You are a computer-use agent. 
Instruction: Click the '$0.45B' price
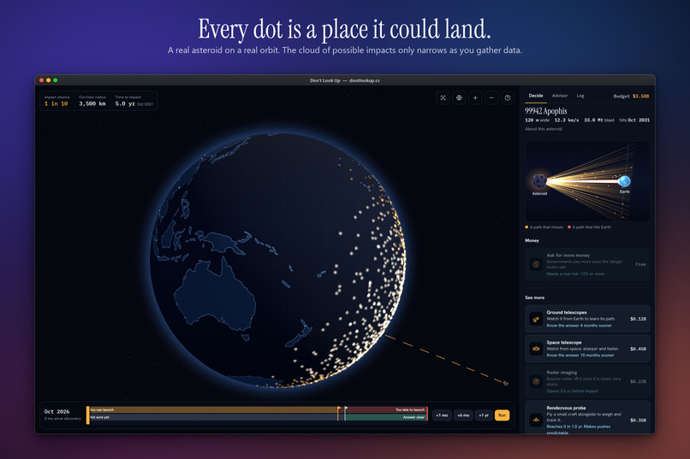tap(638, 349)
